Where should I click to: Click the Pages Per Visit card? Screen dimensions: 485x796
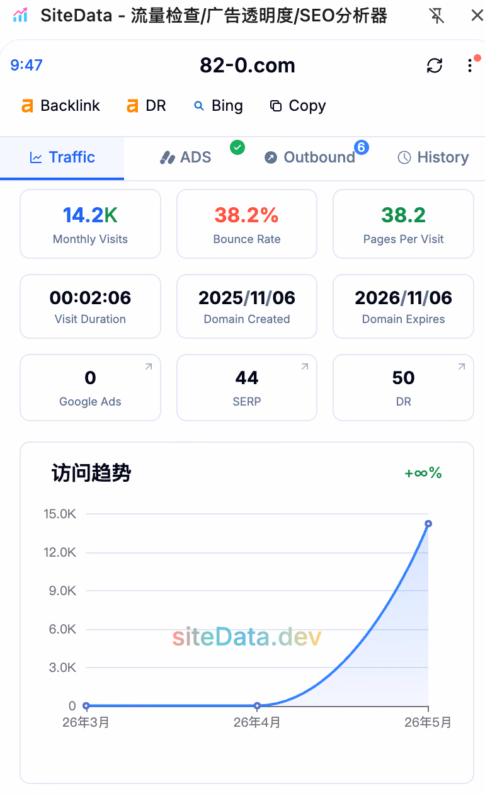point(403,224)
